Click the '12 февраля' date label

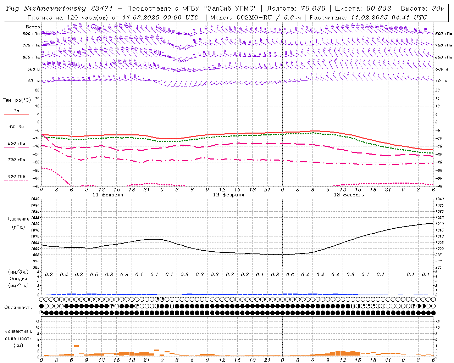228,195
